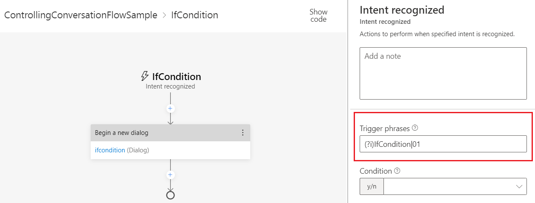This screenshot has height=203, width=535.
Task: Open the Condition combo box field
Action: tap(447, 186)
